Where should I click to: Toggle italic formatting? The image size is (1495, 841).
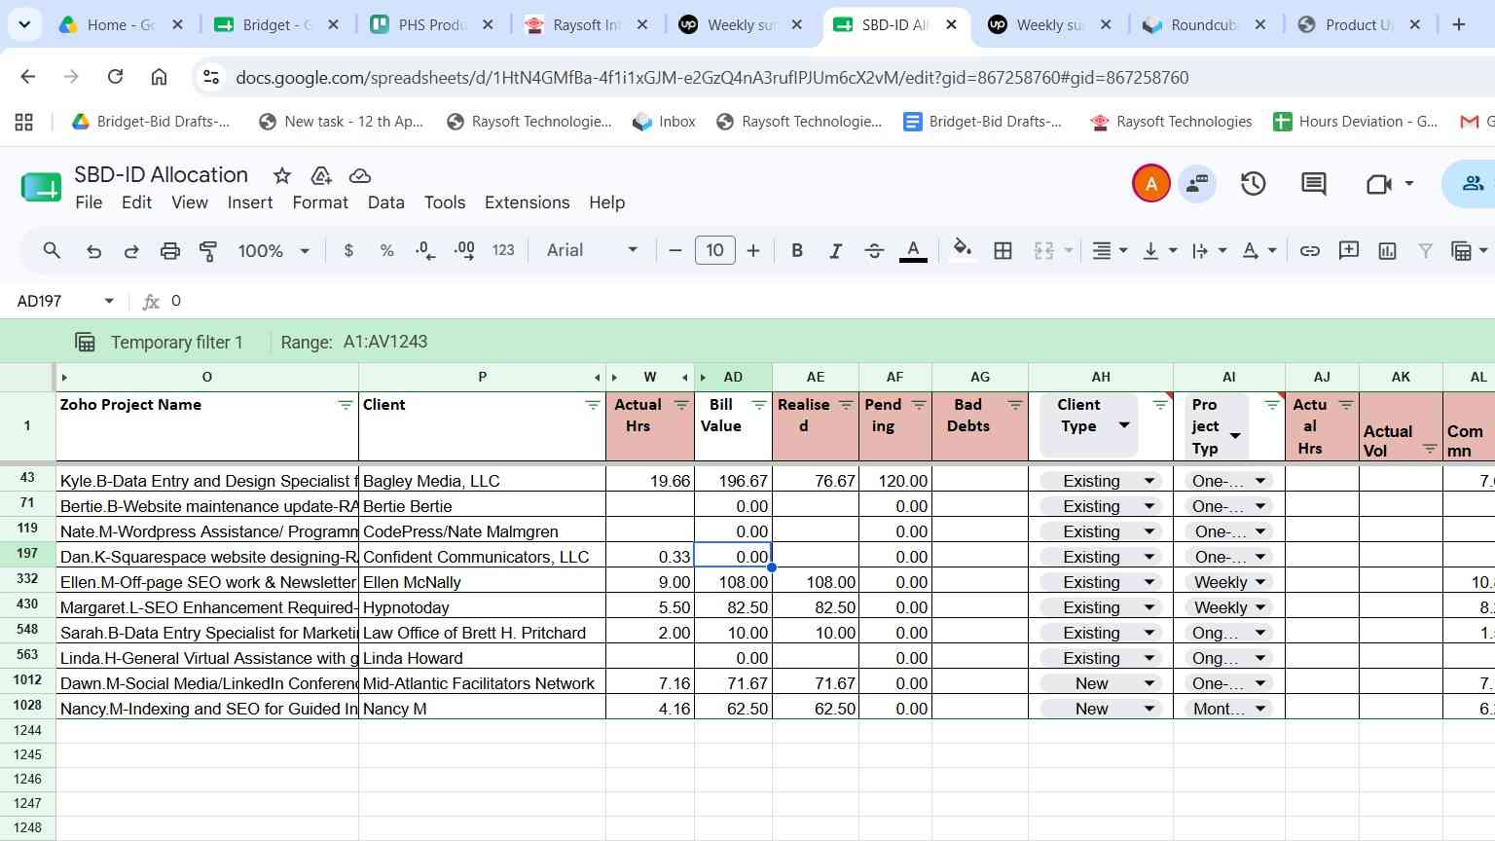835,251
